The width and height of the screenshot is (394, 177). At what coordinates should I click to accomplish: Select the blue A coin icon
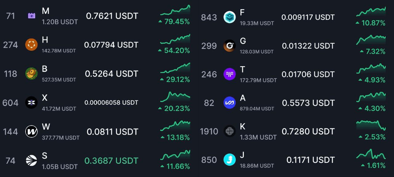pyautogui.click(x=230, y=103)
